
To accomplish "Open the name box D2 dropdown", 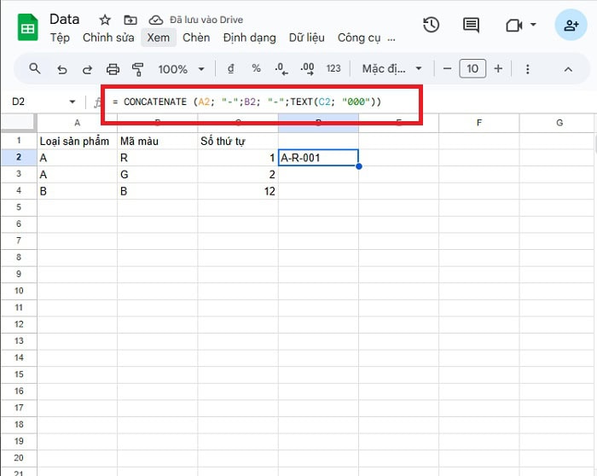I will point(72,102).
